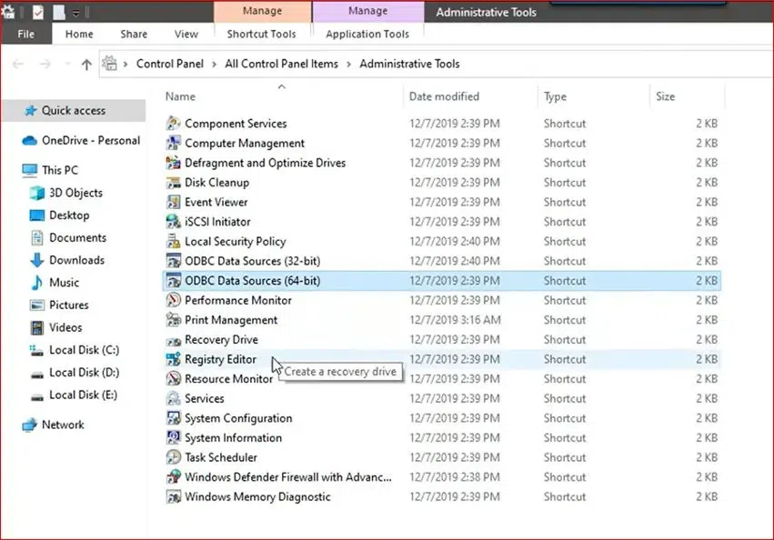Click the Control Panel breadcrumb
This screenshot has width=774, height=540.
pos(170,64)
